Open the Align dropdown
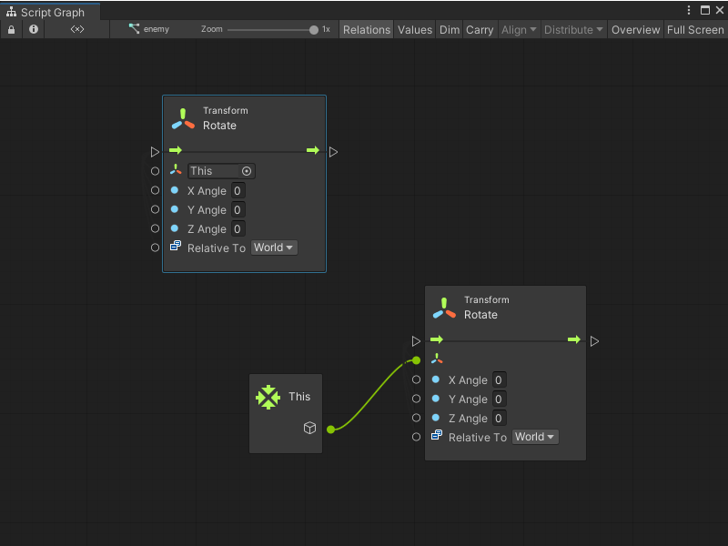Image resolution: width=728 pixels, height=546 pixels. click(519, 29)
